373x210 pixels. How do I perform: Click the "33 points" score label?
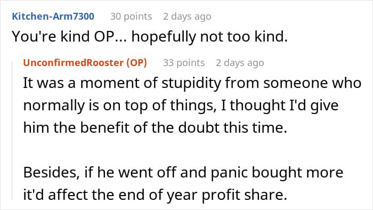tap(184, 63)
